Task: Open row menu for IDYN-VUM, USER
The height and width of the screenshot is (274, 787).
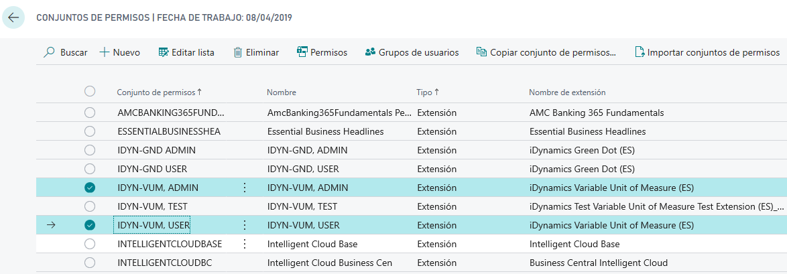Action: tap(245, 225)
